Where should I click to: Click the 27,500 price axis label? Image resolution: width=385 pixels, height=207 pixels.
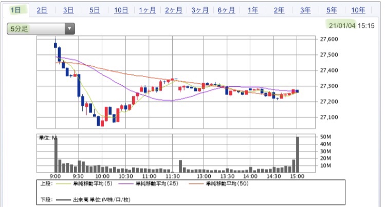(329, 54)
